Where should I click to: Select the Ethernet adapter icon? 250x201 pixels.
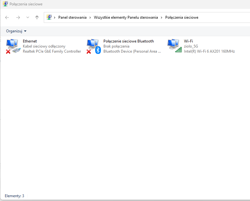pyautogui.click(x=13, y=46)
